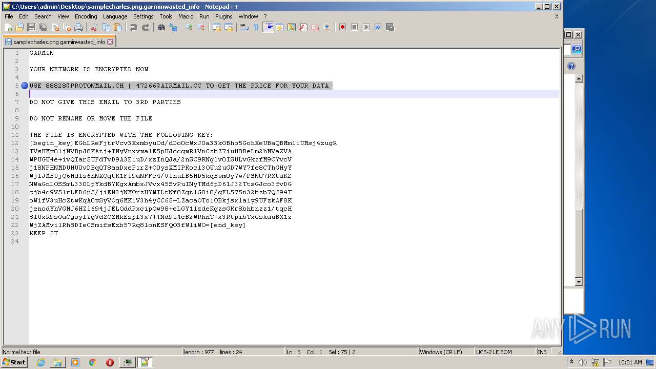Click the background window's blue help icon
The width and height of the screenshot is (656, 369).
point(571,66)
